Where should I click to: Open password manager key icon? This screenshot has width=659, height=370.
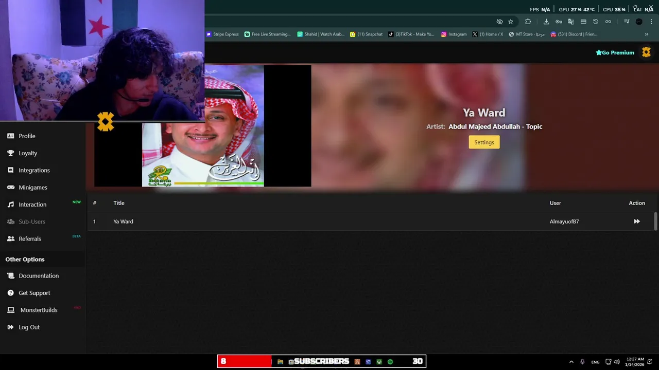(559, 22)
